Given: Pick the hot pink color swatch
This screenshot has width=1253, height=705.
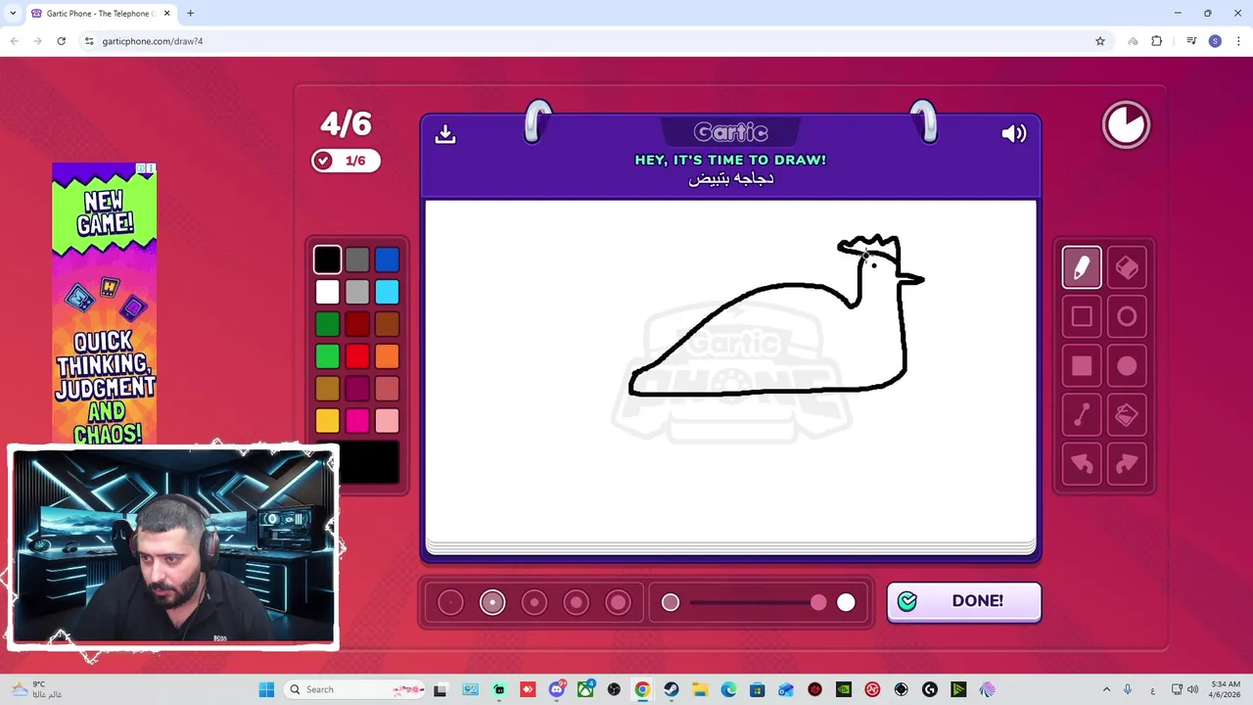Looking at the screenshot, I should (357, 421).
